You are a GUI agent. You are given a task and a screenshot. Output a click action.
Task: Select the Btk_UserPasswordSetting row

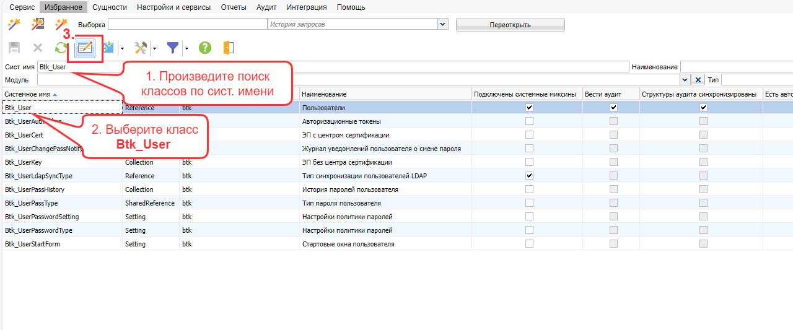pyautogui.click(x=396, y=217)
